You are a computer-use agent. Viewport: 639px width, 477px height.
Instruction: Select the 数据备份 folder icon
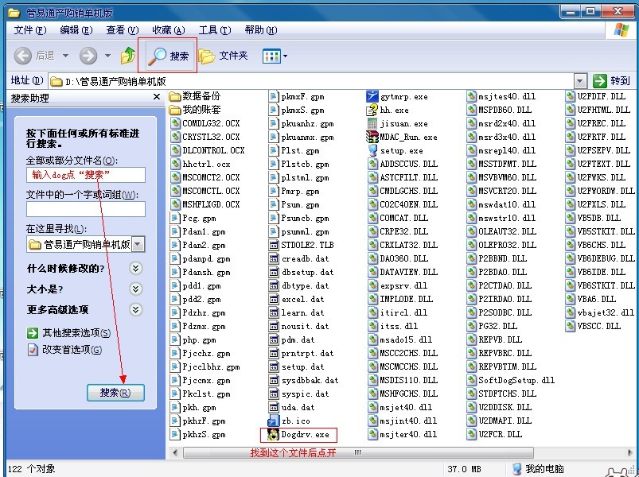pyautogui.click(x=175, y=96)
